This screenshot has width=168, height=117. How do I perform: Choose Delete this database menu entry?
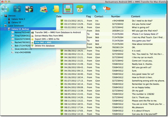45,46
